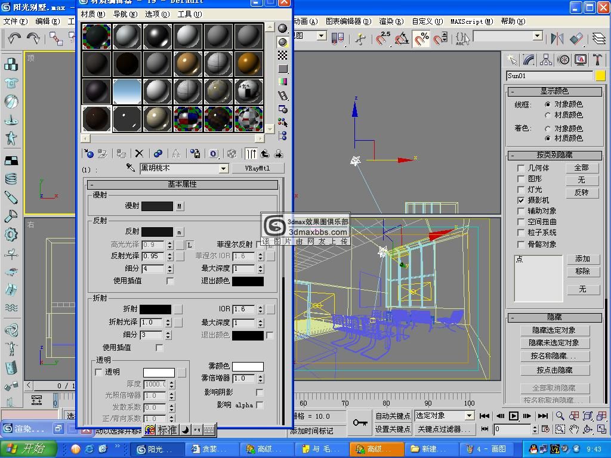Screen dimensions: 611x458
Task: Toggle Backlight icon beside sample slots
Action: click(282, 42)
